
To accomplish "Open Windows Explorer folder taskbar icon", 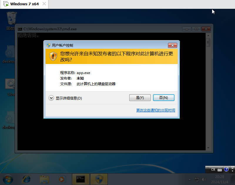I will tap(44, 179).
